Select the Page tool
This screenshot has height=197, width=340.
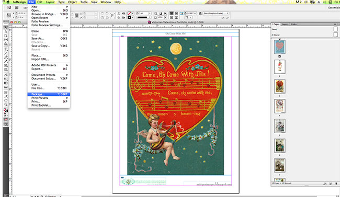(x=6, y=36)
